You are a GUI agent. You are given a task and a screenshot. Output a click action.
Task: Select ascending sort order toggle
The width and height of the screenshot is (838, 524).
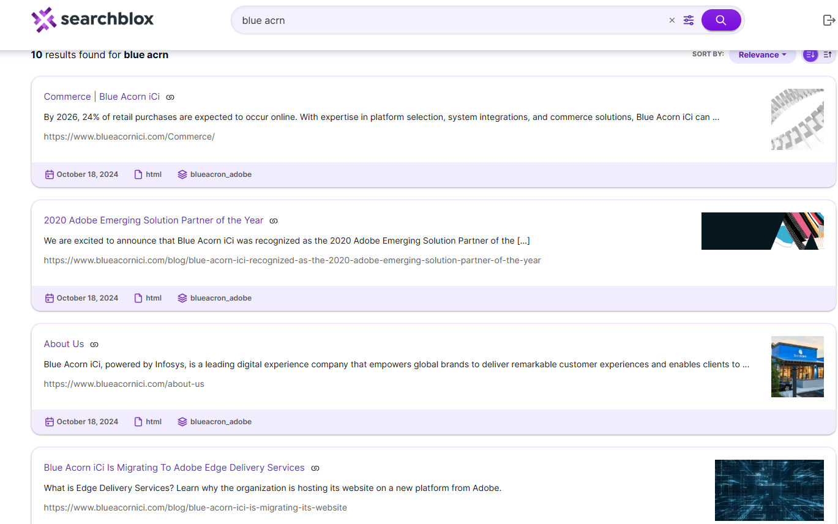828,54
